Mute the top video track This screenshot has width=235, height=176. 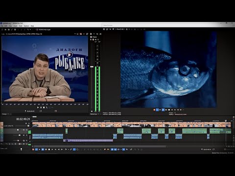click(x=26, y=123)
